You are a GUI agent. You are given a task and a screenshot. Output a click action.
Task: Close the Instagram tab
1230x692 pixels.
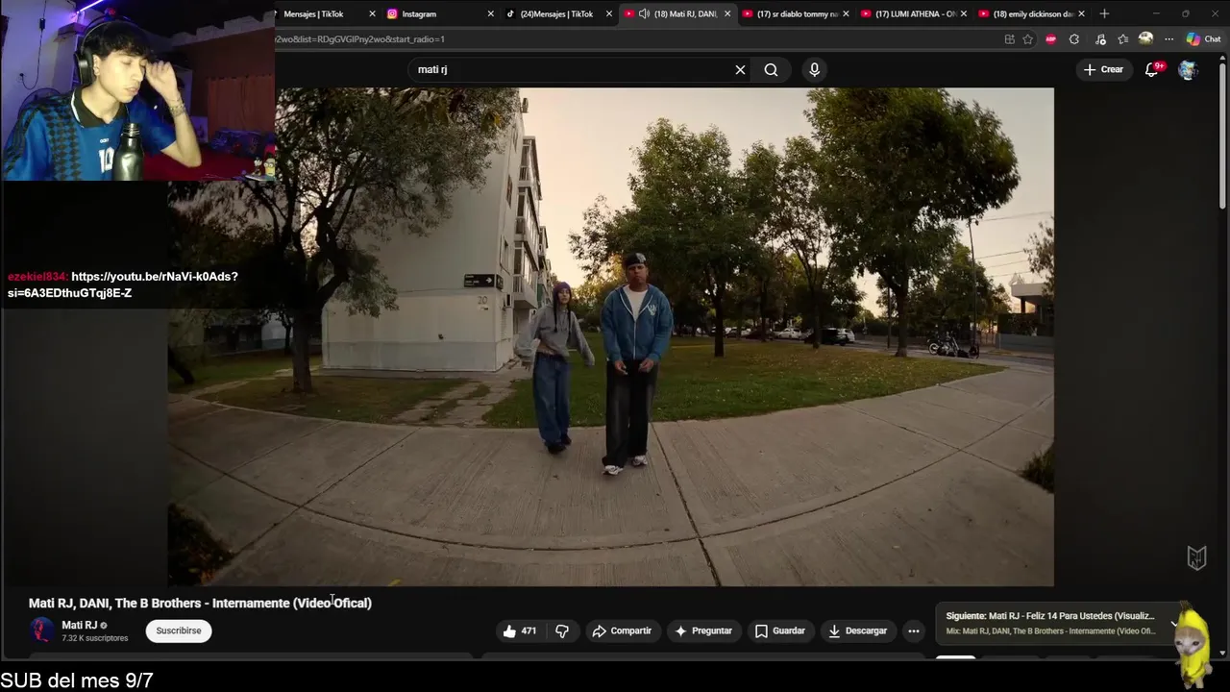point(490,13)
